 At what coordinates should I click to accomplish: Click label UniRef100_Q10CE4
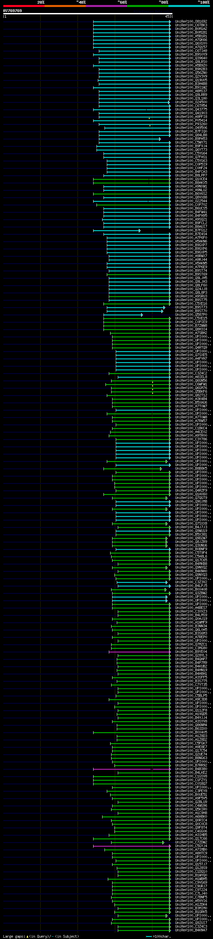pos(191,179)
